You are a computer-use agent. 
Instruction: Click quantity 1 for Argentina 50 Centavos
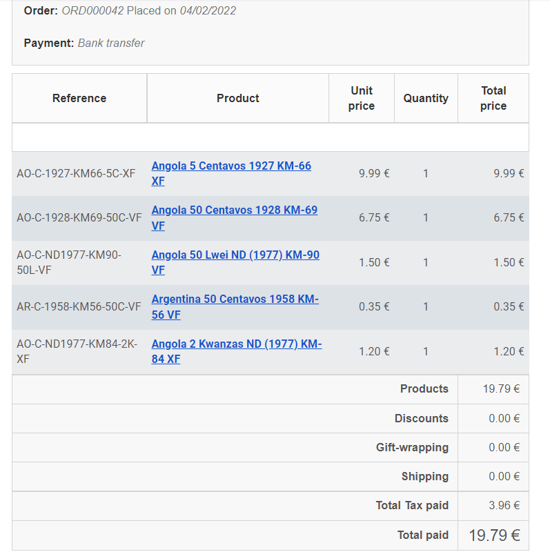click(x=426, y=306)
